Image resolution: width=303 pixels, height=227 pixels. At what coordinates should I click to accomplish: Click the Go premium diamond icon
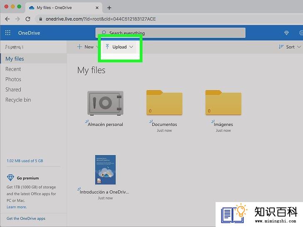click(x=10, y=178)
